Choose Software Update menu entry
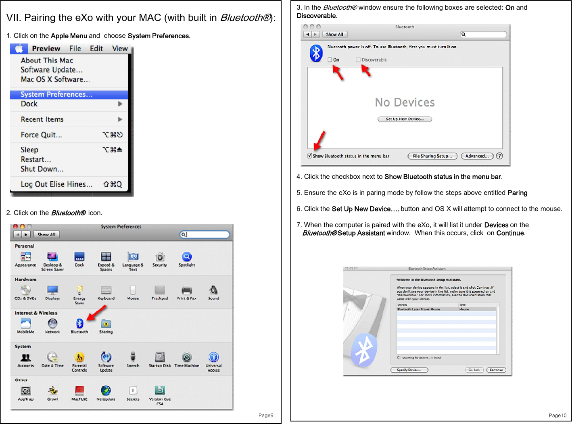The height and width of the screenshot is (424, 572). coord(52,70)
